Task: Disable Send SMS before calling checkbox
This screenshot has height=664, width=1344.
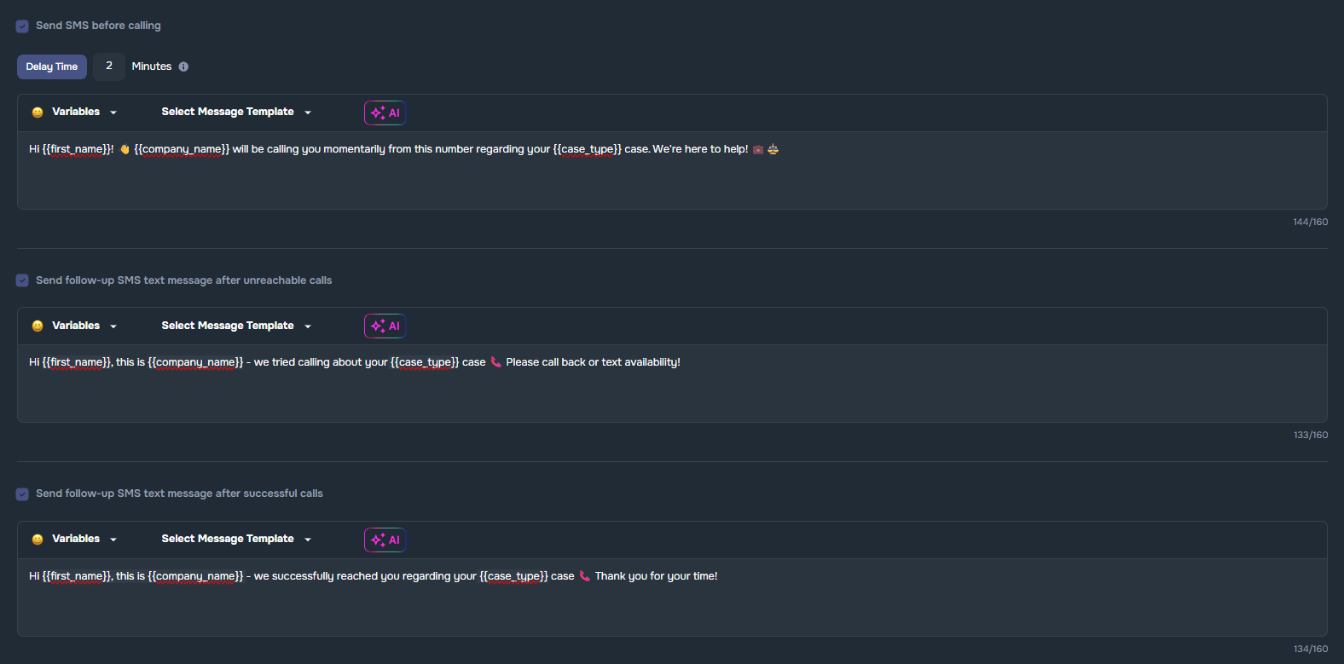Action: point(22,26)
